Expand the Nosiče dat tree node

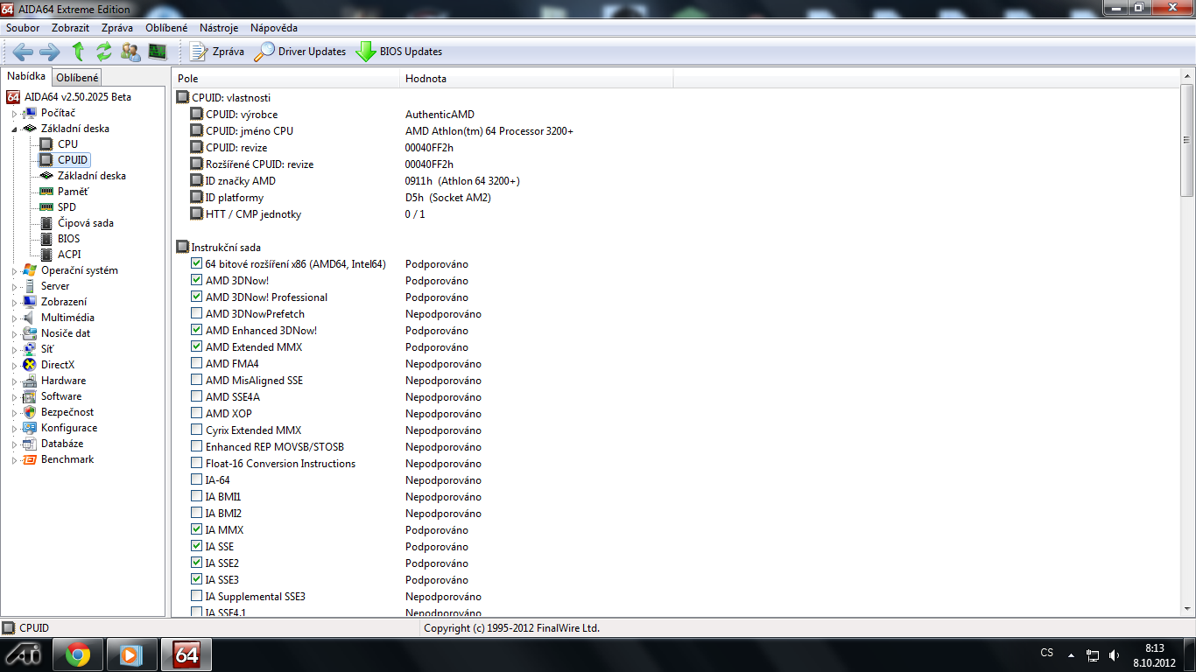click(x=14, y=334)
